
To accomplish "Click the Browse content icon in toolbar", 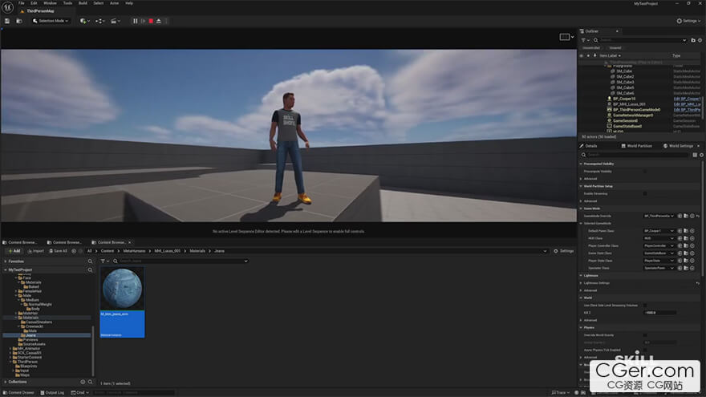I will pos(18,21).
